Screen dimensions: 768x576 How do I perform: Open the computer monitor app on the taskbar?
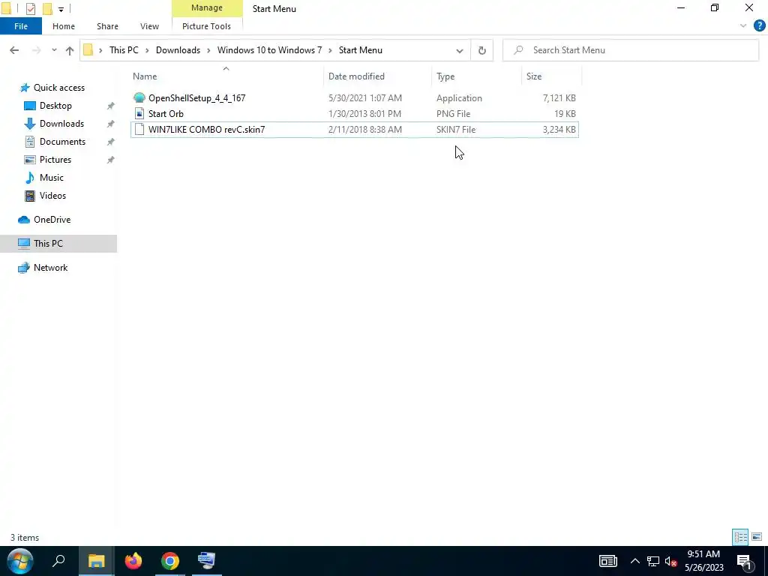(x=206, y=561)
